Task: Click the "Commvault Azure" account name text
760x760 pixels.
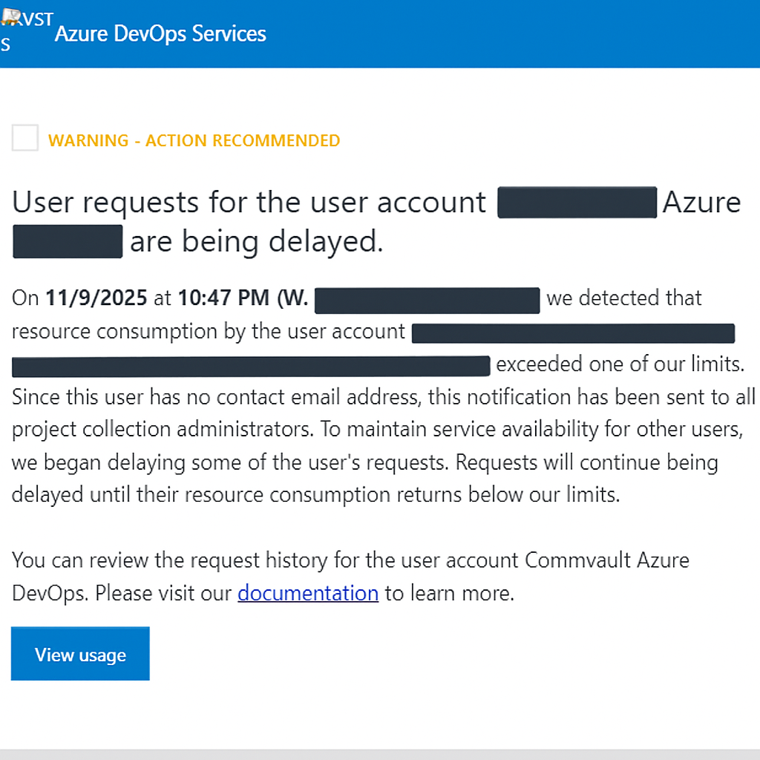Action: [607, 560]
